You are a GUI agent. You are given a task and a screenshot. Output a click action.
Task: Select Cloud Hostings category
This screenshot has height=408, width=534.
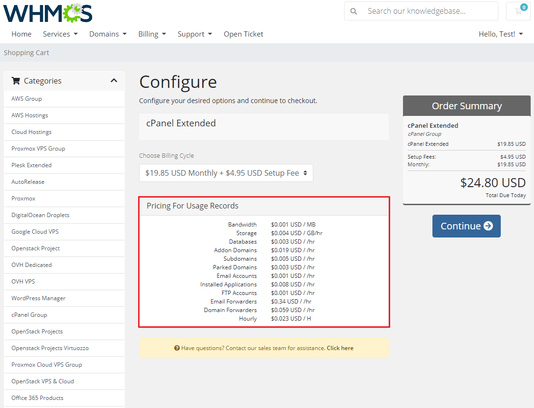[65, 132]
